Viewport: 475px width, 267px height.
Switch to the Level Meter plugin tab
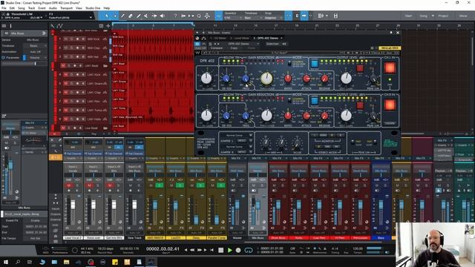pos(240,38)
